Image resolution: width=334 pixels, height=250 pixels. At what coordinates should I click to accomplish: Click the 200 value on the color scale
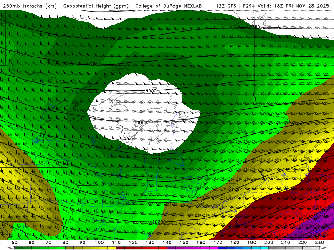(x=268, y=242)
